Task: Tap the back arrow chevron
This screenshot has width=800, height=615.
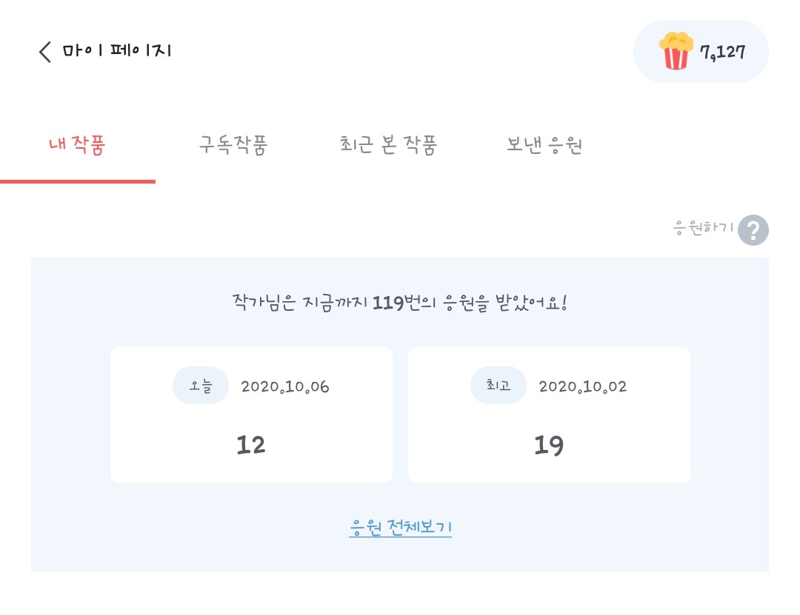Action: point(45,52)
